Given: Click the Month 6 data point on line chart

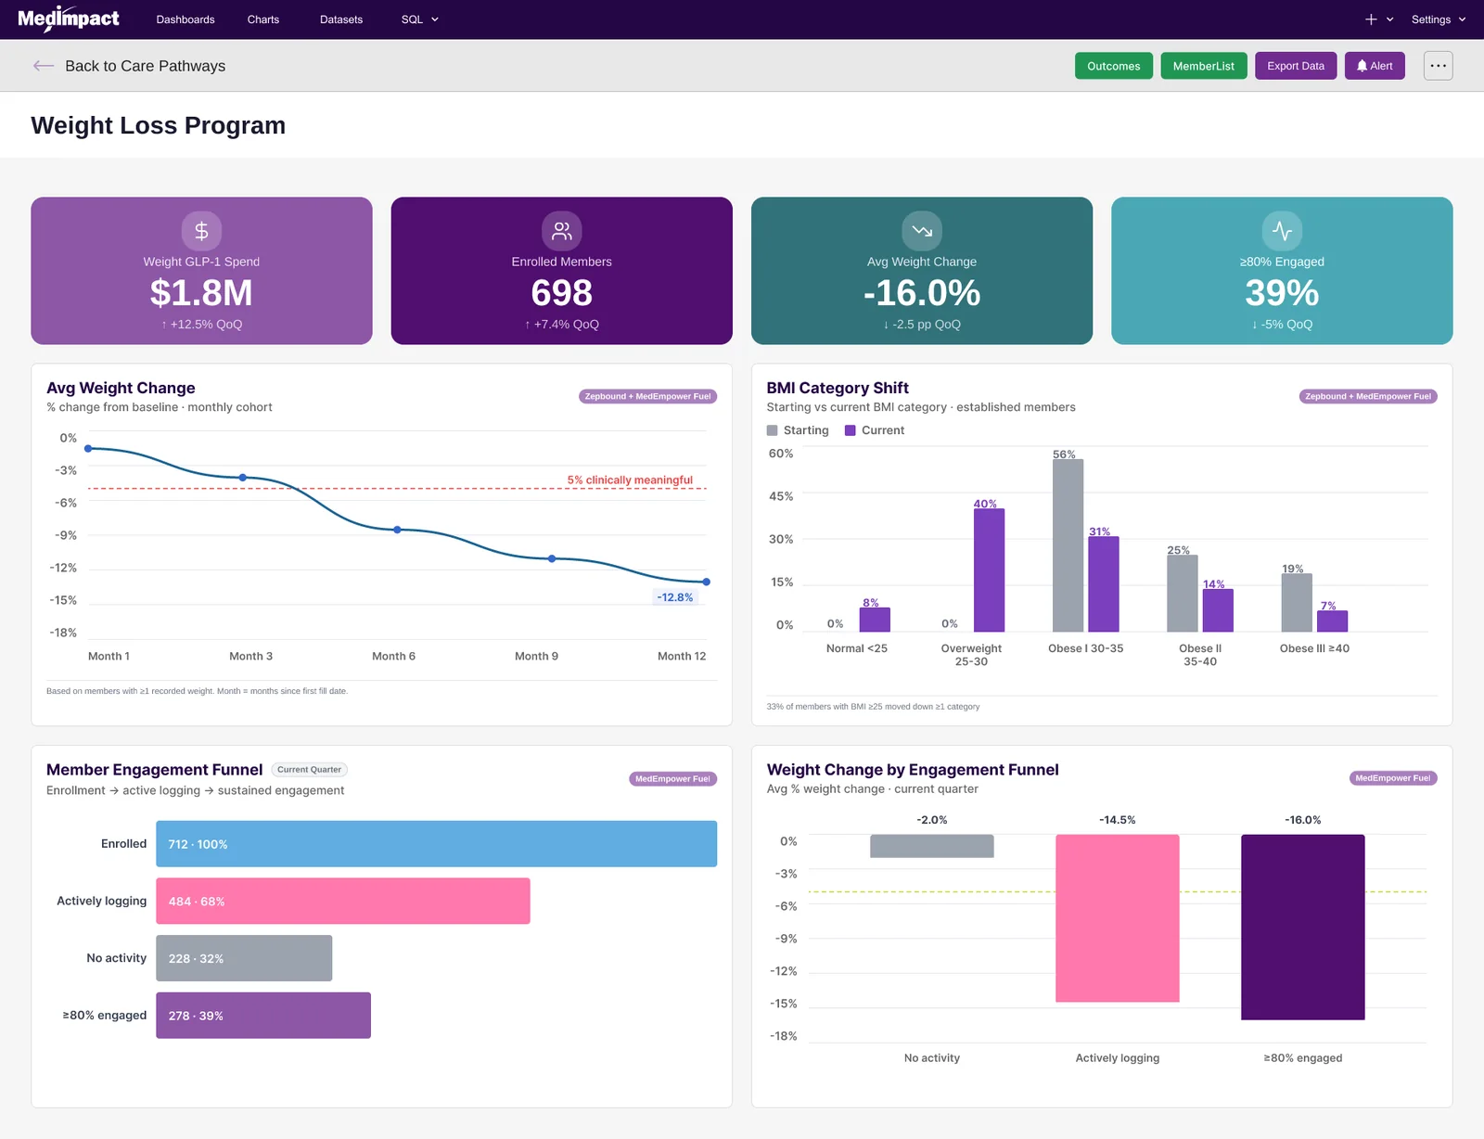Looking at the screenshot, I should 397,530.
